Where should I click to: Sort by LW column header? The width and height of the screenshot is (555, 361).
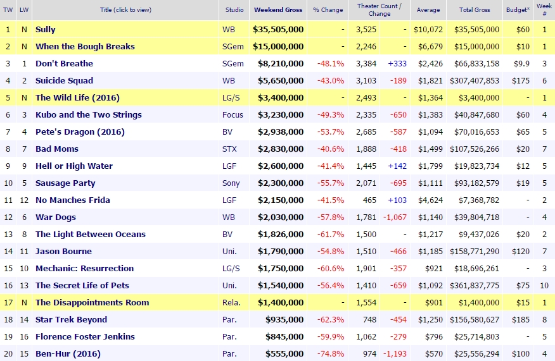click(x=24, y=10)
